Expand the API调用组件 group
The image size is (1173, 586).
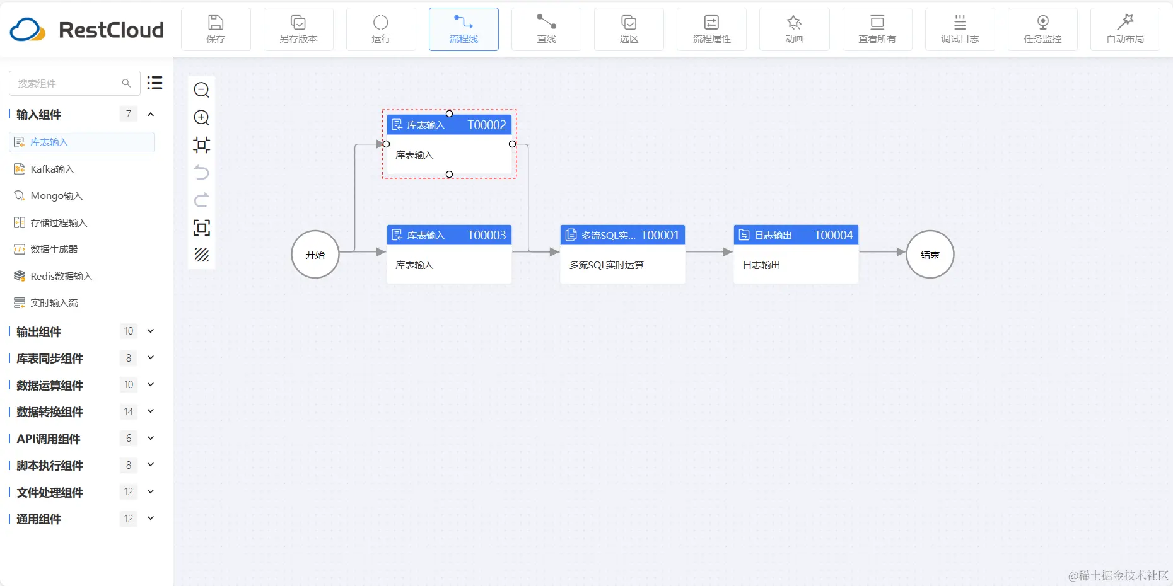click(x=151, y=439)
